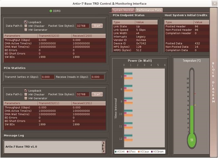218x158 pixels.
Task: Click Artix-7 Base TRD v1.0 log entry
Action: pyautogui.click(x=21, y=147)
